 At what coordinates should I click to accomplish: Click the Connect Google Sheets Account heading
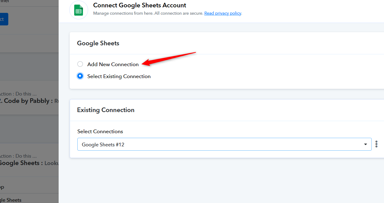click(x=140, y=5)
